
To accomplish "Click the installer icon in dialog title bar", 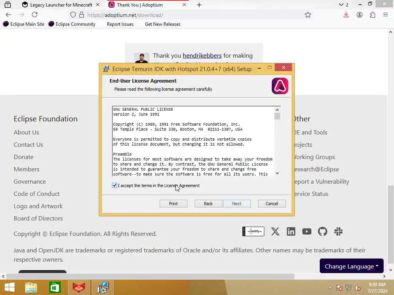I will point(106,69).
